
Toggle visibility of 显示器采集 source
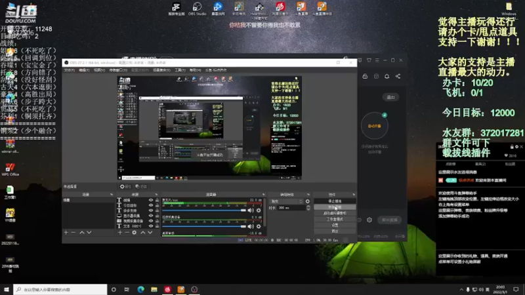(151, 216)
